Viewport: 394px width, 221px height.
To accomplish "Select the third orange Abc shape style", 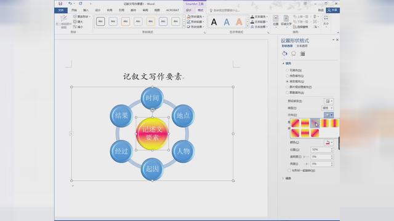I will 126,21.
